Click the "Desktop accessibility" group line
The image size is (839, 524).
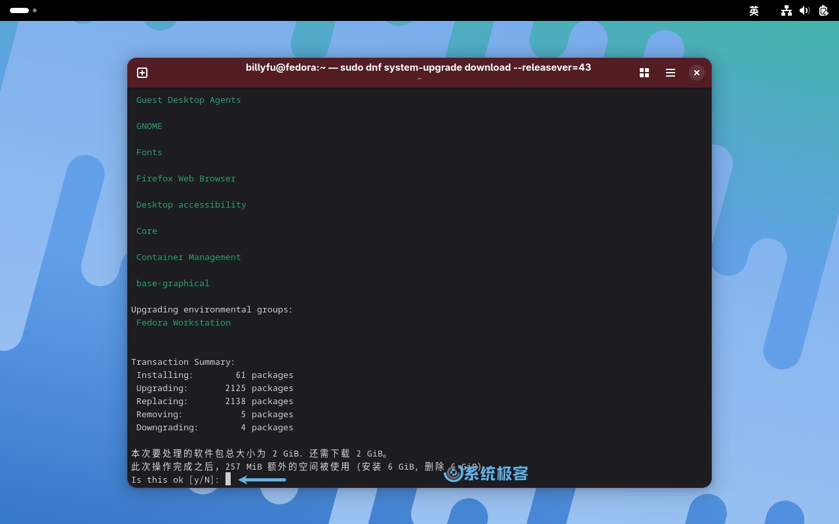(191, 204)
